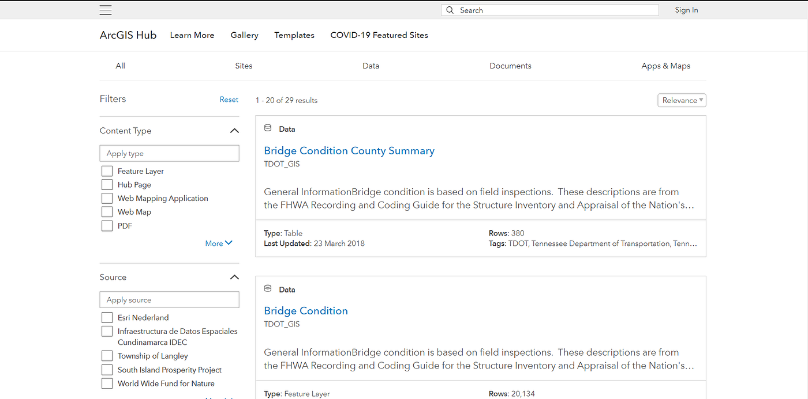Image resolution: width=808 pixels, height=399 pixels.
Task: Click database icon on the second Bridge Condition card
Action: (x=268, y=288)
